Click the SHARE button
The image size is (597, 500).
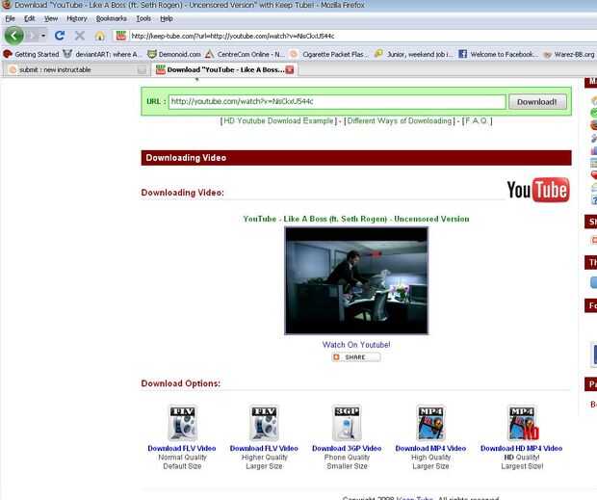(x=355, y=357)
